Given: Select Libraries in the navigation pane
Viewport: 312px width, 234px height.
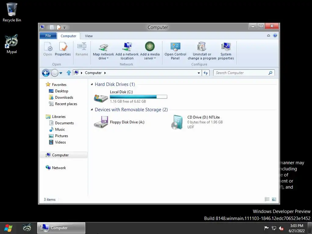Looking at the screenshot, I should click(x=59, y=117).
